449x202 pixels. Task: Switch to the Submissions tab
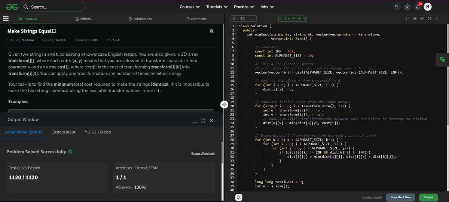click(140, 19)
